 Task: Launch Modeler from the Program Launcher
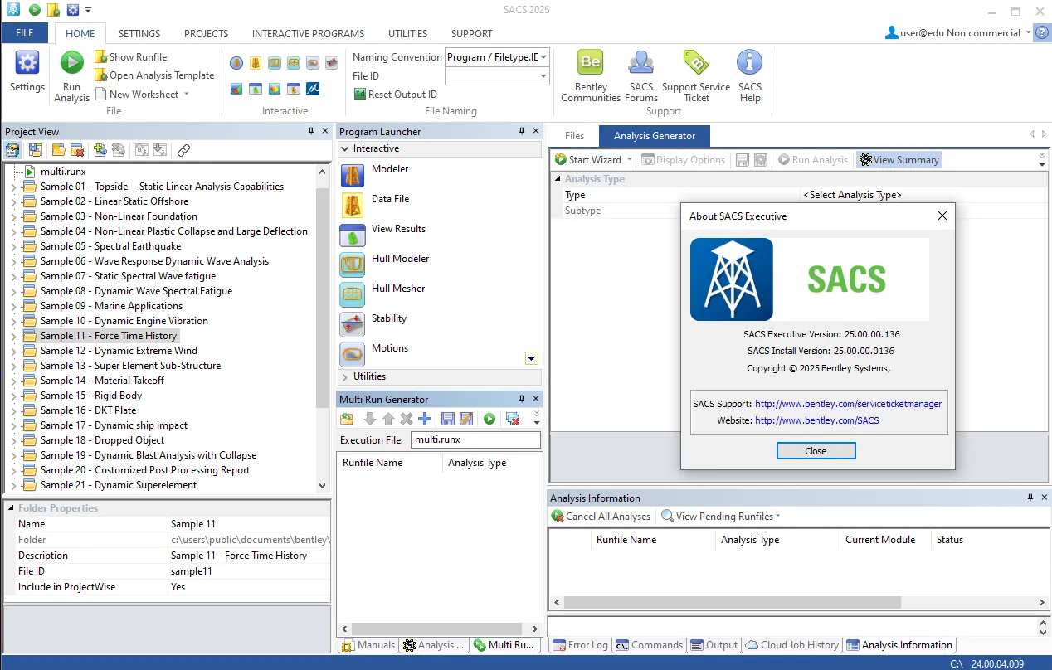tap(390, 169)
